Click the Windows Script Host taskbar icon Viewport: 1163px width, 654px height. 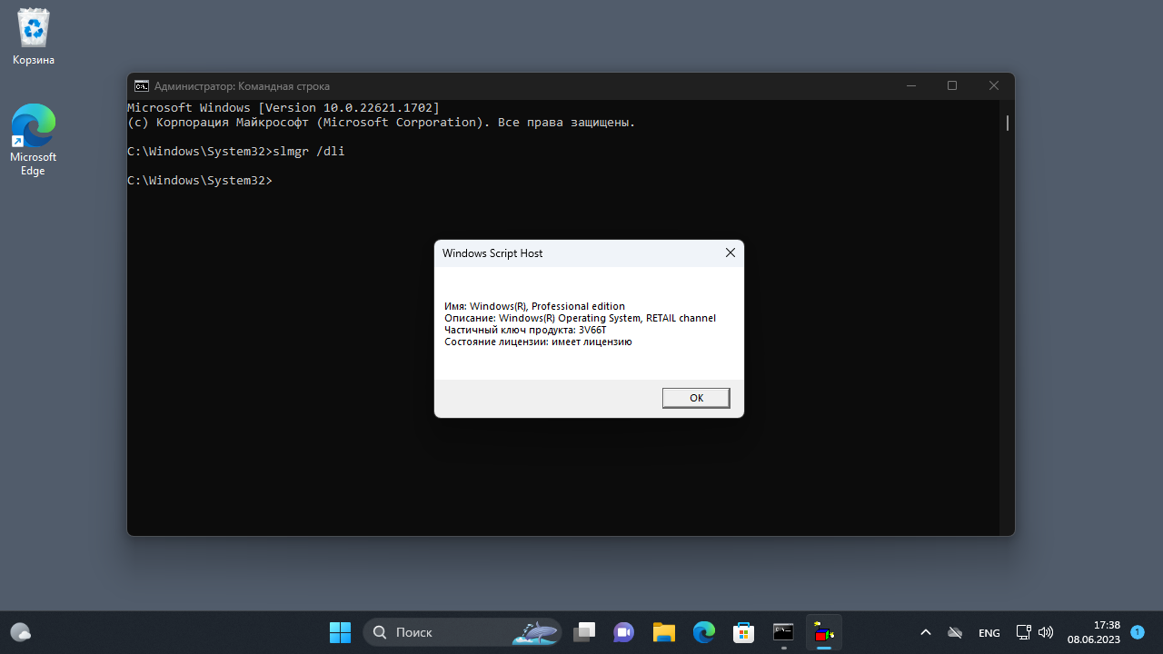tap(824, 632)
